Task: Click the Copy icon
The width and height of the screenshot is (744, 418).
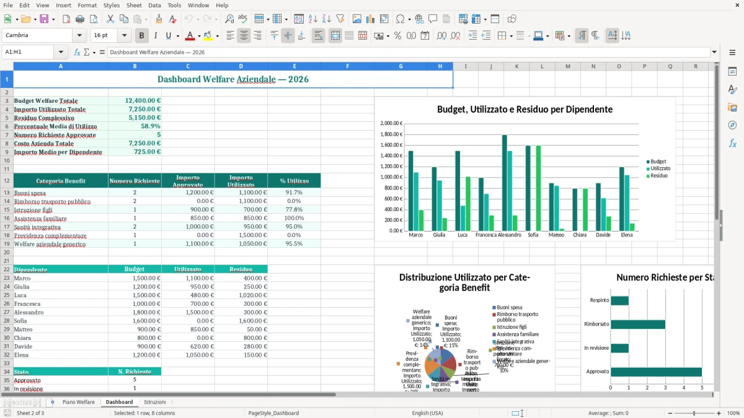Action: point(123,19)
